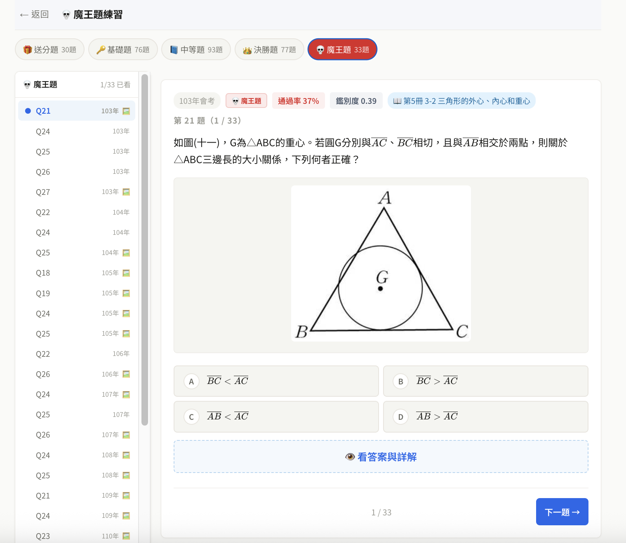Switch to the 中等題 93題 tab
This screenshot has height=543, width=626.
click(196, 49)
